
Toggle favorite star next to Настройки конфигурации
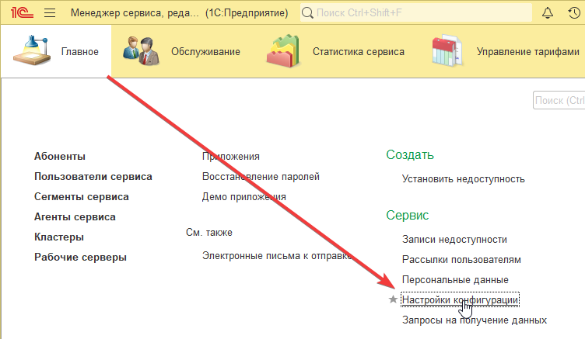pos(393,299)
